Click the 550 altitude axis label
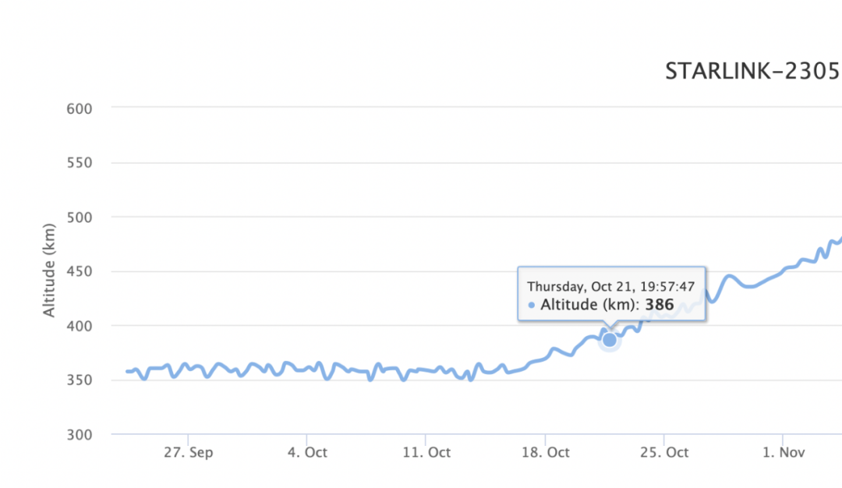This screenshot has width=842, height=488. pos(80,163)
